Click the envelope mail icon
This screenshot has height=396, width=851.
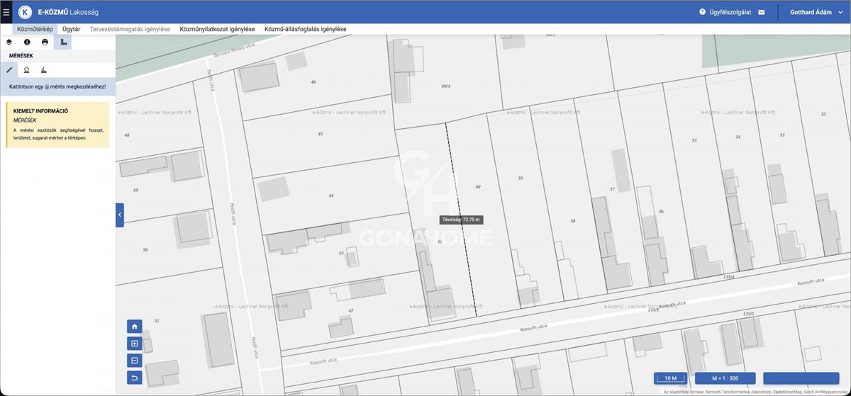click(762, 12)
